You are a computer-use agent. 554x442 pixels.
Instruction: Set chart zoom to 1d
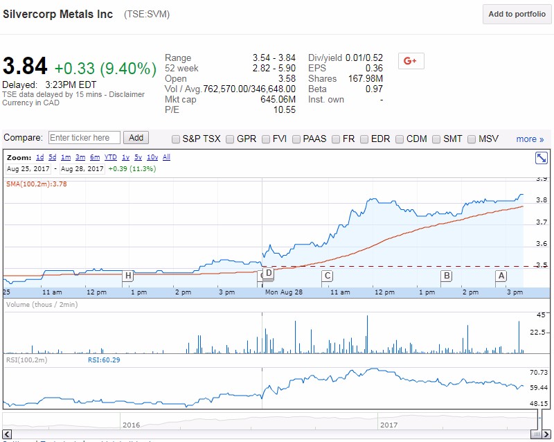40,157
